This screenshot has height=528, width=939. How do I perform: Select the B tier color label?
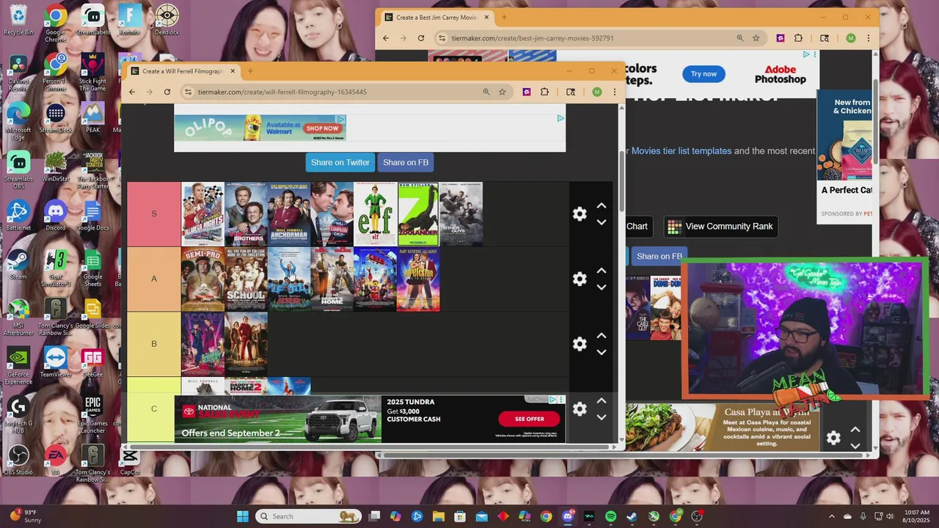pyautogui.click(x=154, y=344)
